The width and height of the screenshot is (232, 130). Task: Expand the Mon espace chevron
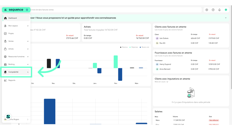click(28, 26)
